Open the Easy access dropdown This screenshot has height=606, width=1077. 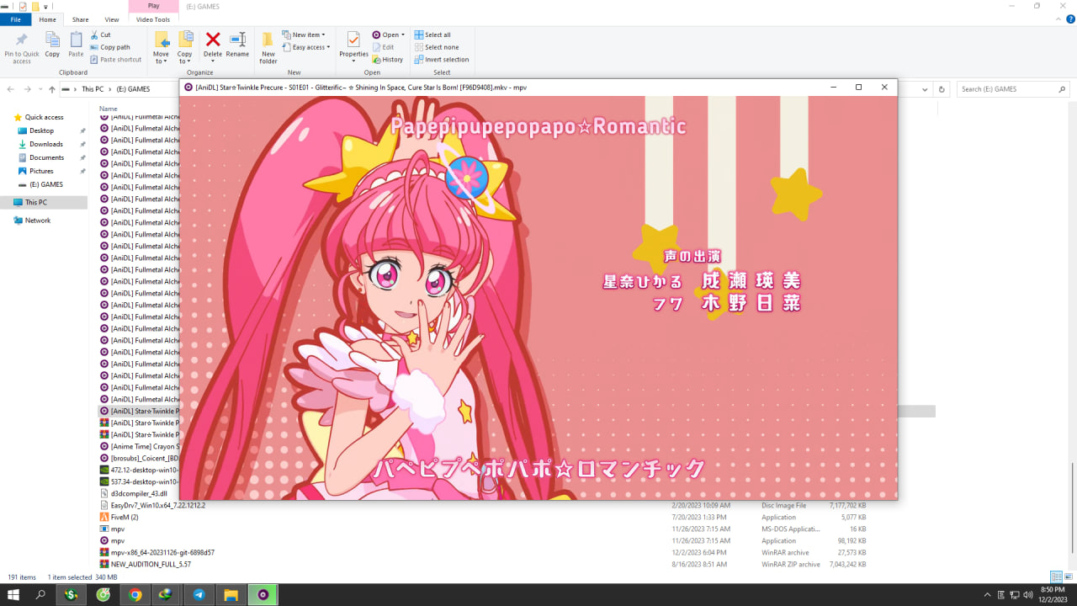coord(306,47)
